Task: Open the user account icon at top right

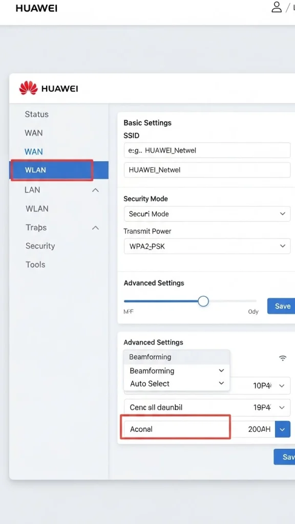Action: coord(277,7)
